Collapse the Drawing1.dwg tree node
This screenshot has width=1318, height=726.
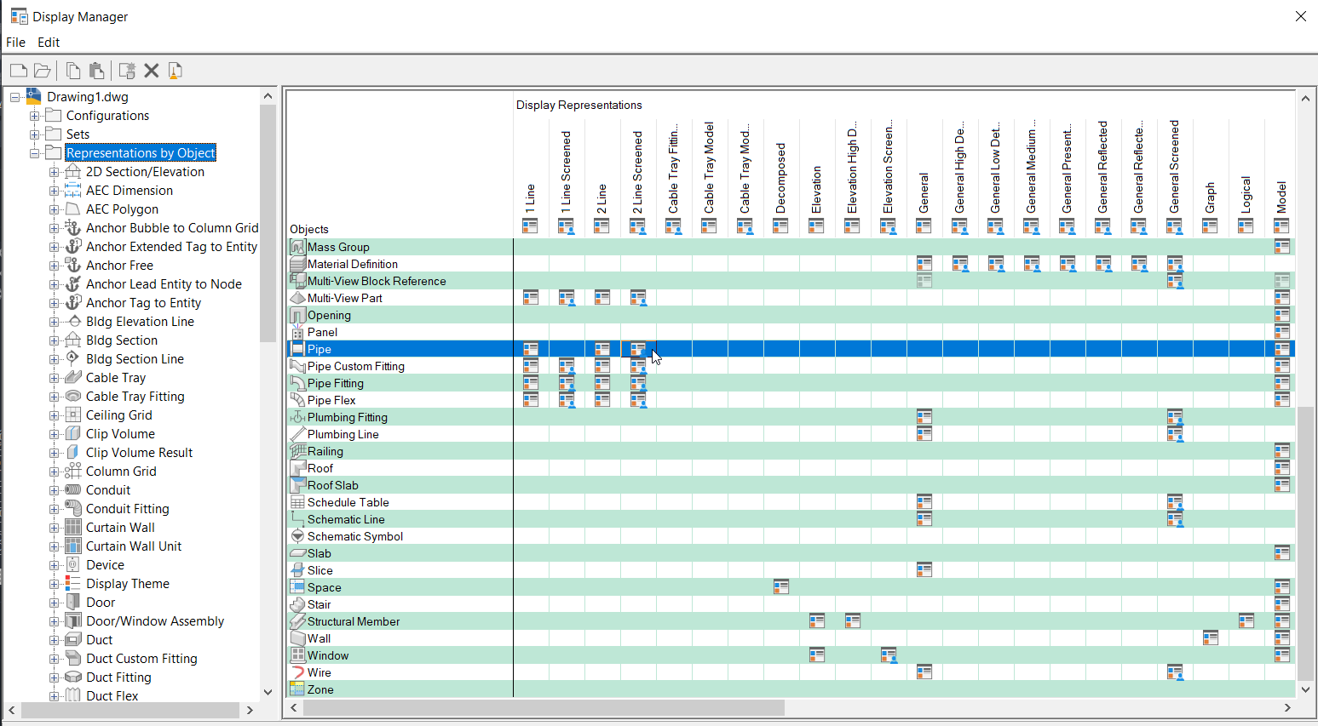pyautogui.click(x=15, y=97)
